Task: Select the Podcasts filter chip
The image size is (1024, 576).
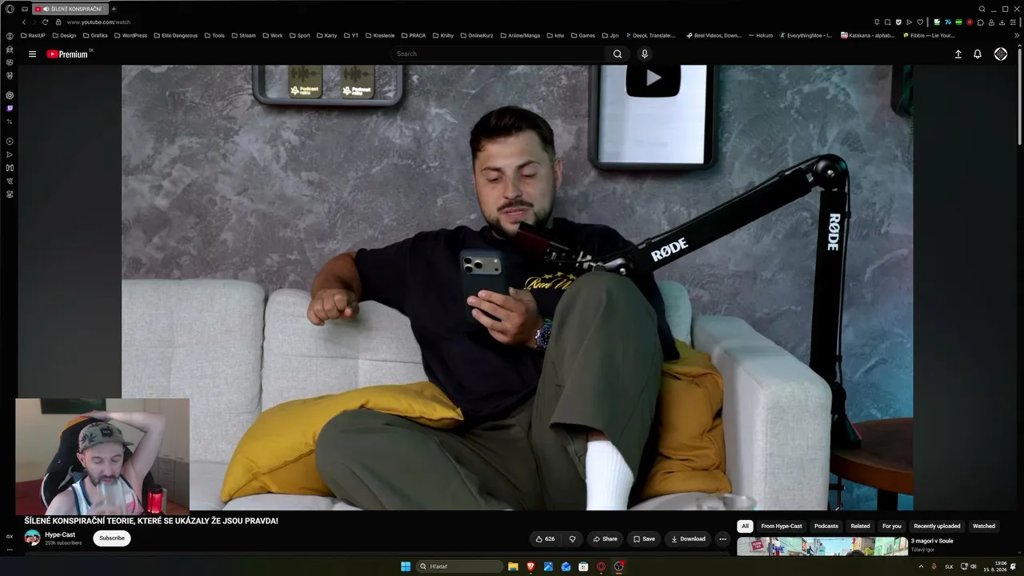Action: point(826,526)
